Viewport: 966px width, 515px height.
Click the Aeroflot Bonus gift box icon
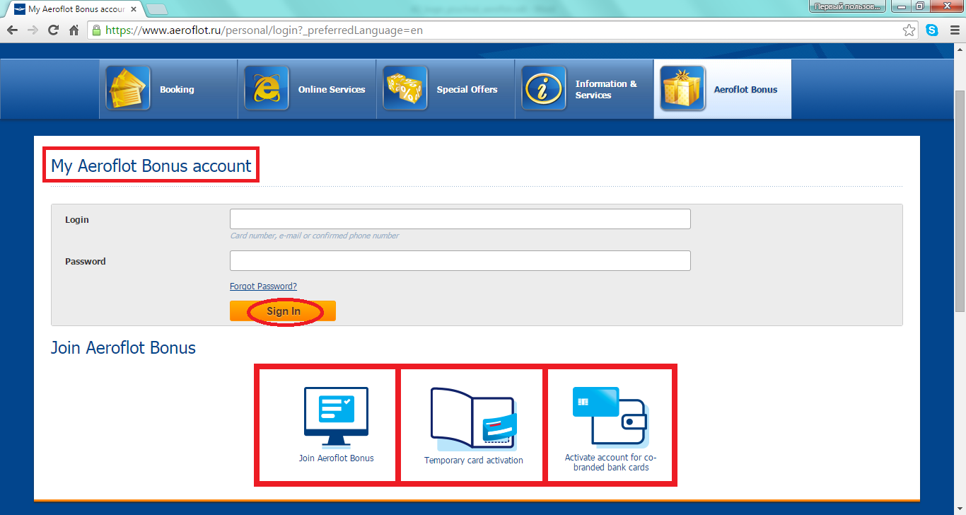pyautogui.click(x=682, y=88)
